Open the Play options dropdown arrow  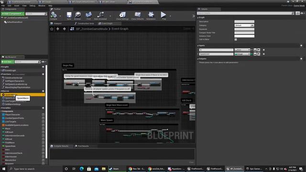(x=170, y=16)
